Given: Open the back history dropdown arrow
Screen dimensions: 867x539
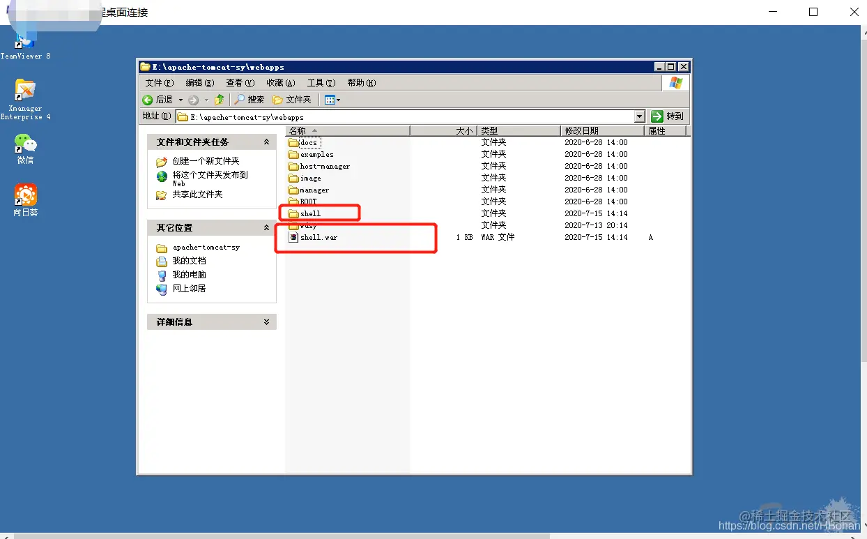Looking at the screenshot, I should tap(181, 100).
